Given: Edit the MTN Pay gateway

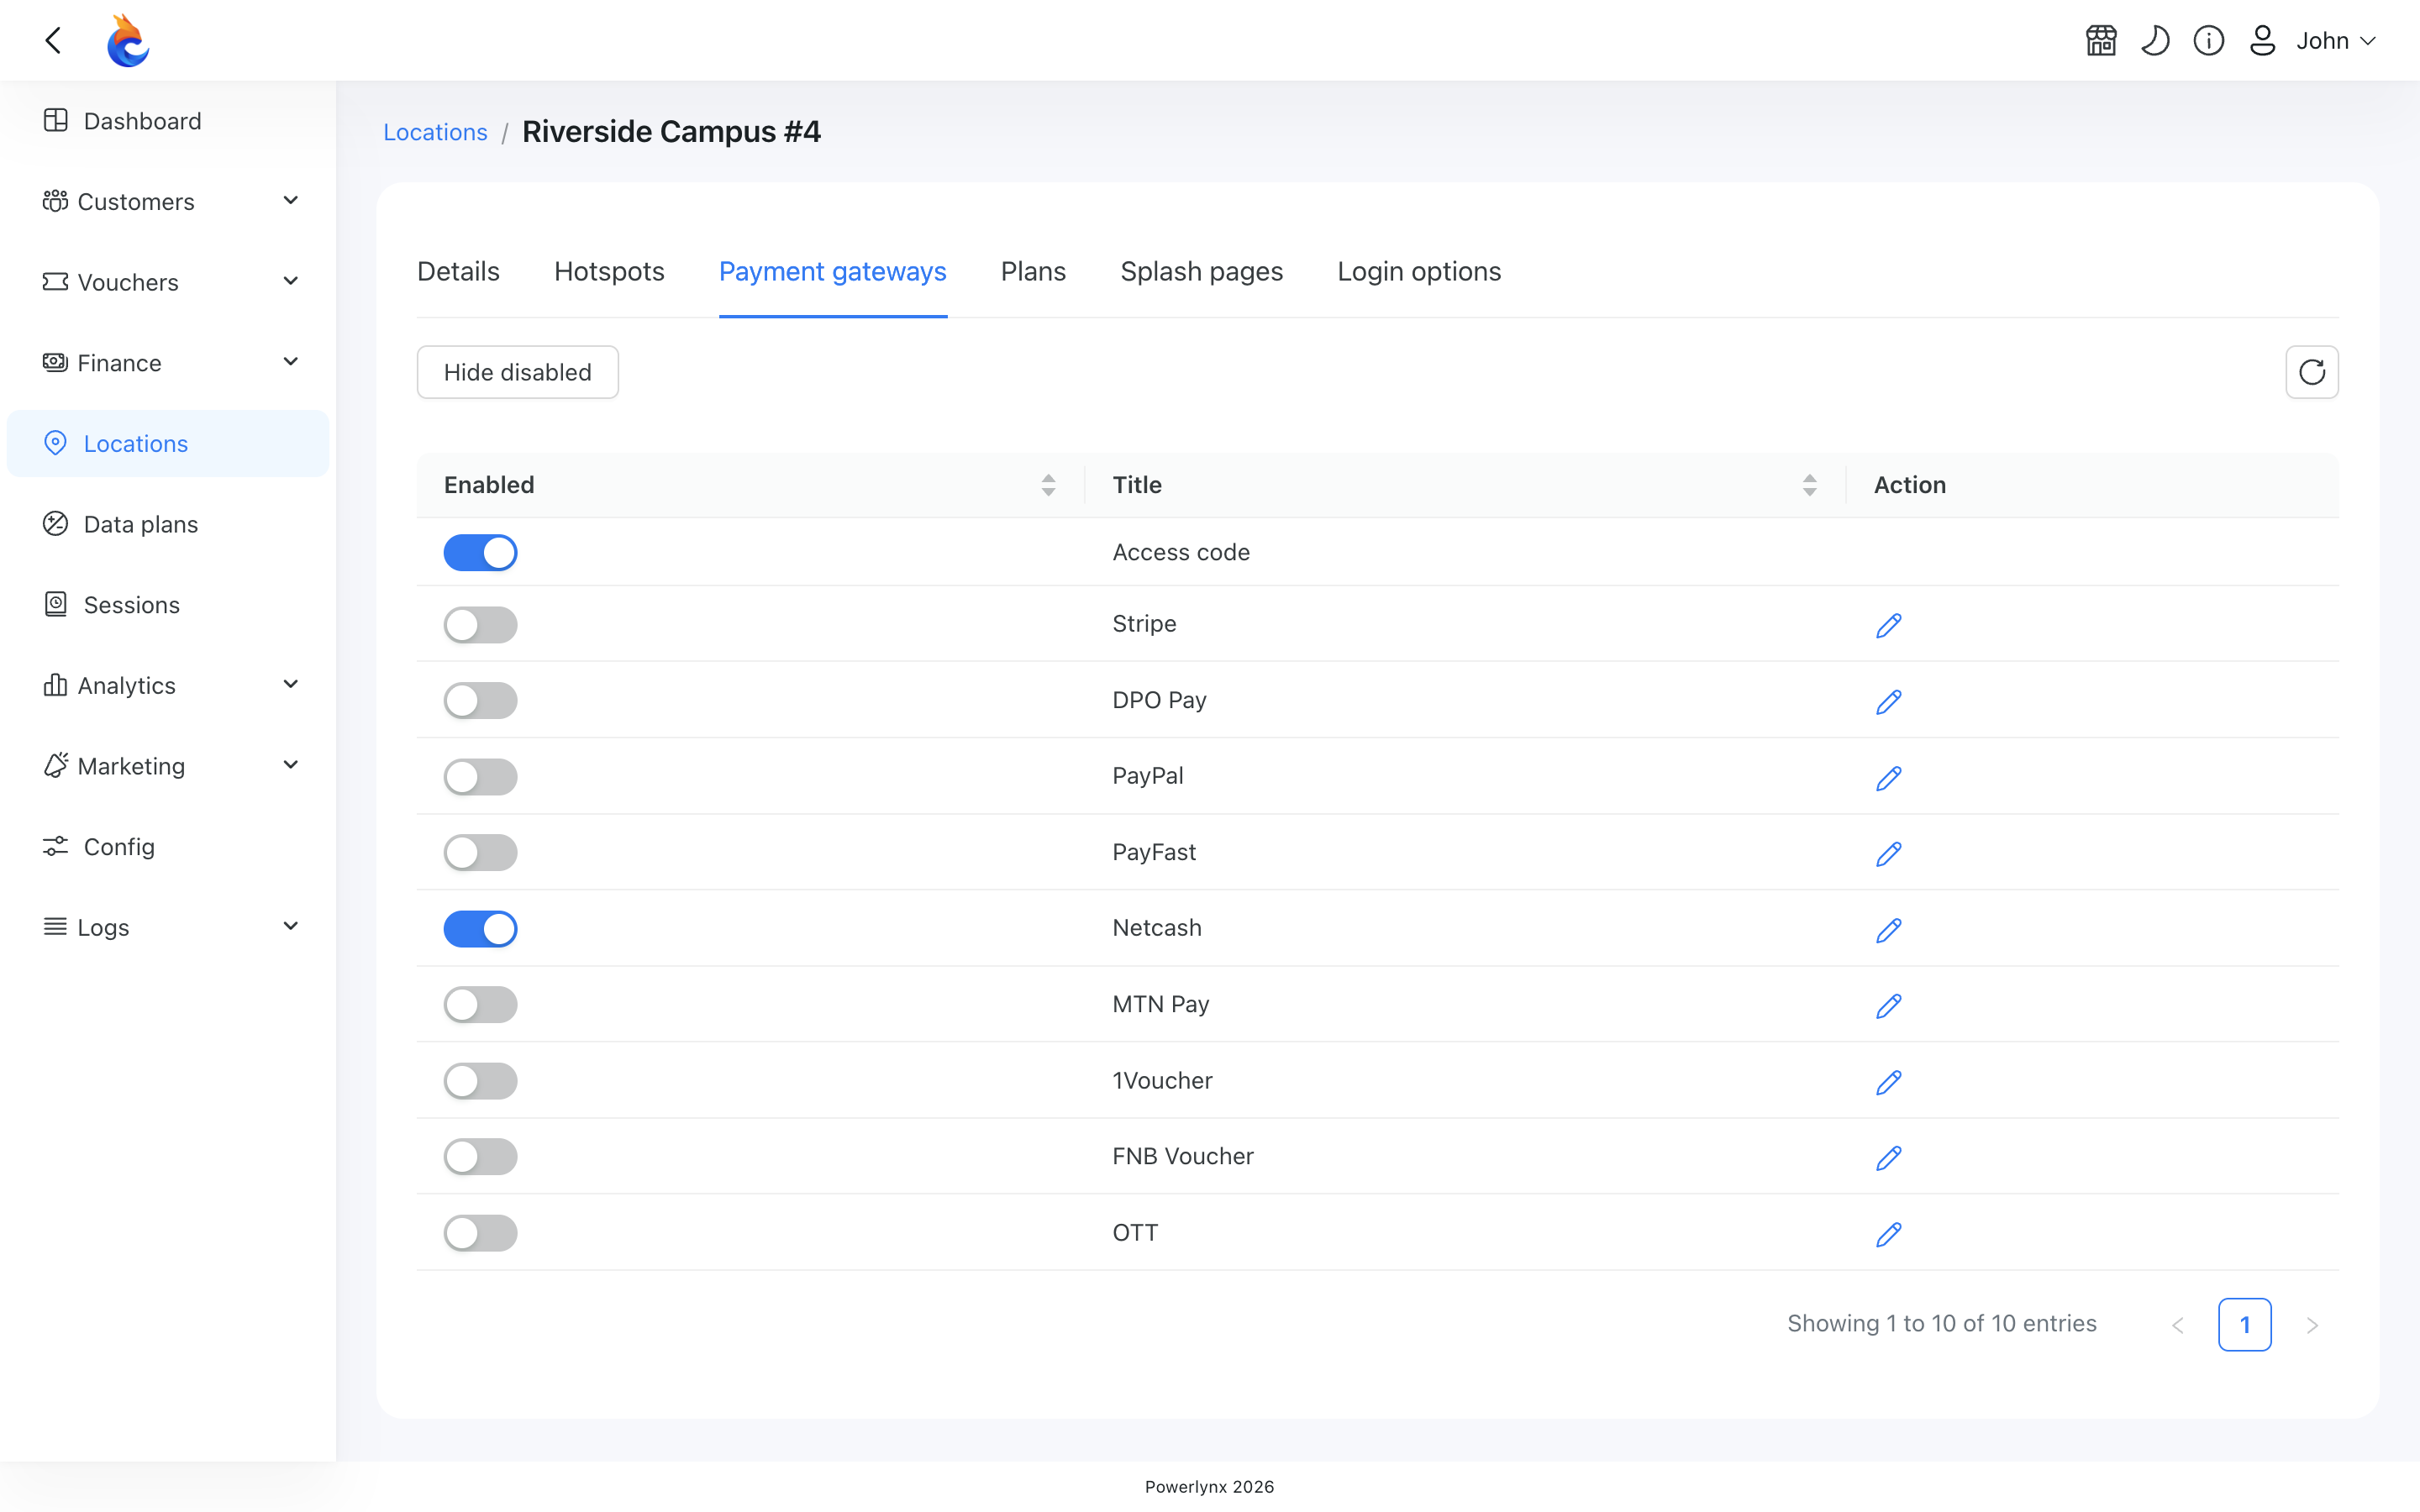Looking at the screenshot, I should tap(1888, 1005).
